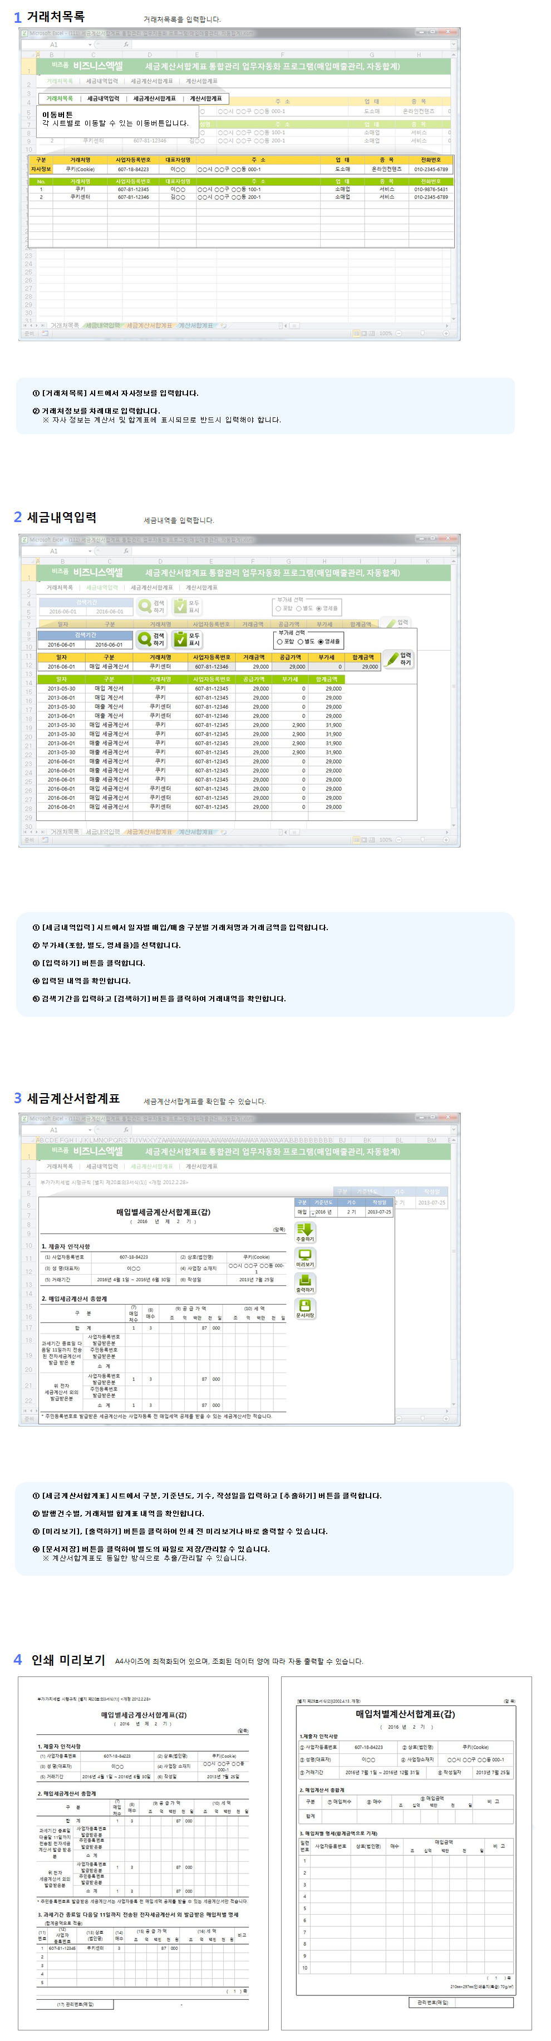Click 세금내역입력 menu link in 세금계산서합계표 window

tap(102, 1166)
